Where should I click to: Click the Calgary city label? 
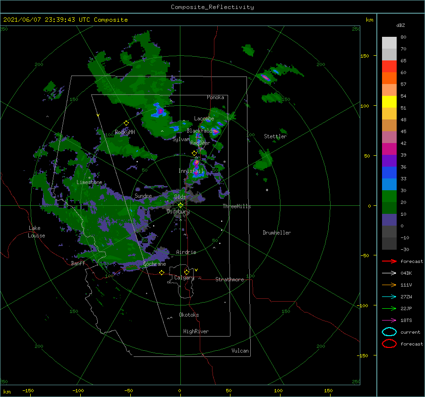tap(184, 278)
